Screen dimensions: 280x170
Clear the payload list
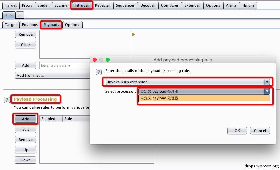coord(26,45)
